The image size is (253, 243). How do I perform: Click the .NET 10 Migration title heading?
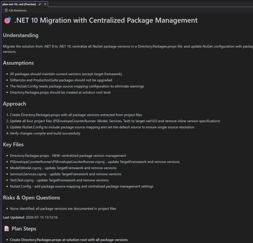click(x=106, y=20)
